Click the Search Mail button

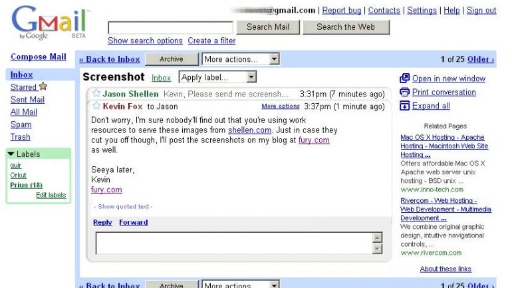[268, 27]
